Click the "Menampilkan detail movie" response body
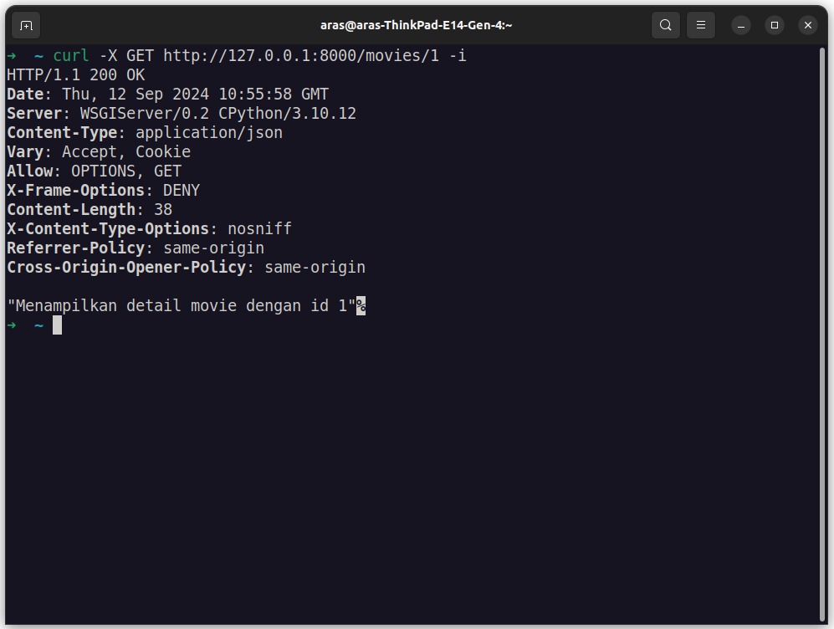 tap(182, 306)
